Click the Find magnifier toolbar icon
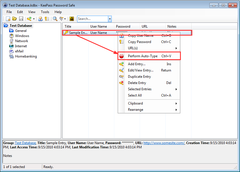This screenshot has width=240, height=172. 55,19
